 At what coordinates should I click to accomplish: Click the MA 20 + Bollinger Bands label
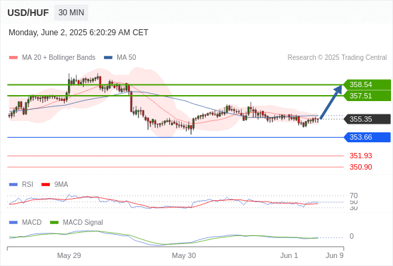tap(59, 58)
